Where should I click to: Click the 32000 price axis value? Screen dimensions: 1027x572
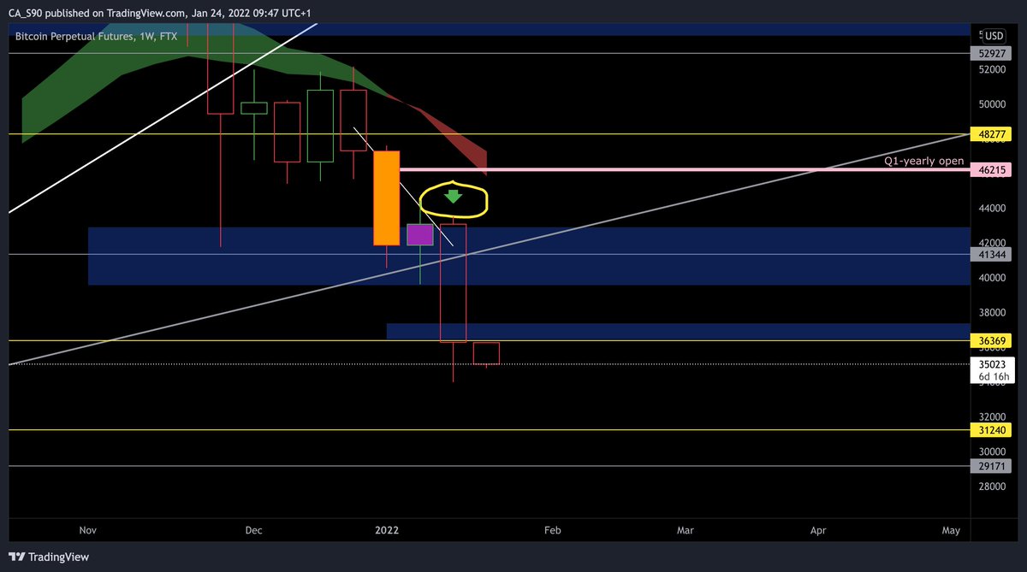coord(994,416)
